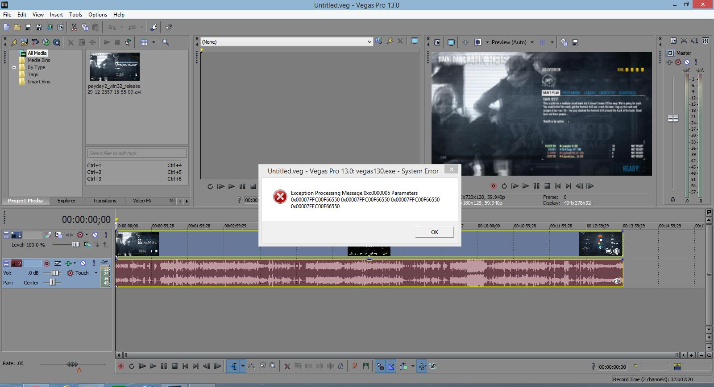The height and width of the screenshot is (387, 714).
Task: Click the What's This help icon
Action: tap(169, 27)
